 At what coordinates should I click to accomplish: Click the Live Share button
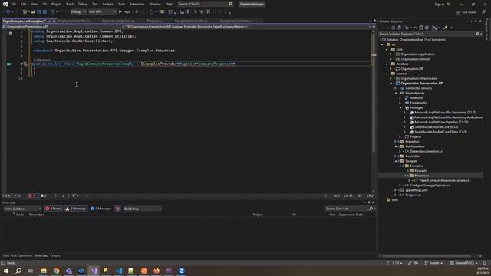(466, 12)
